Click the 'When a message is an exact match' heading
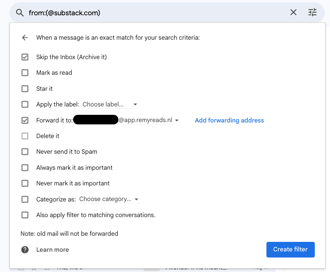 (118, 37)
